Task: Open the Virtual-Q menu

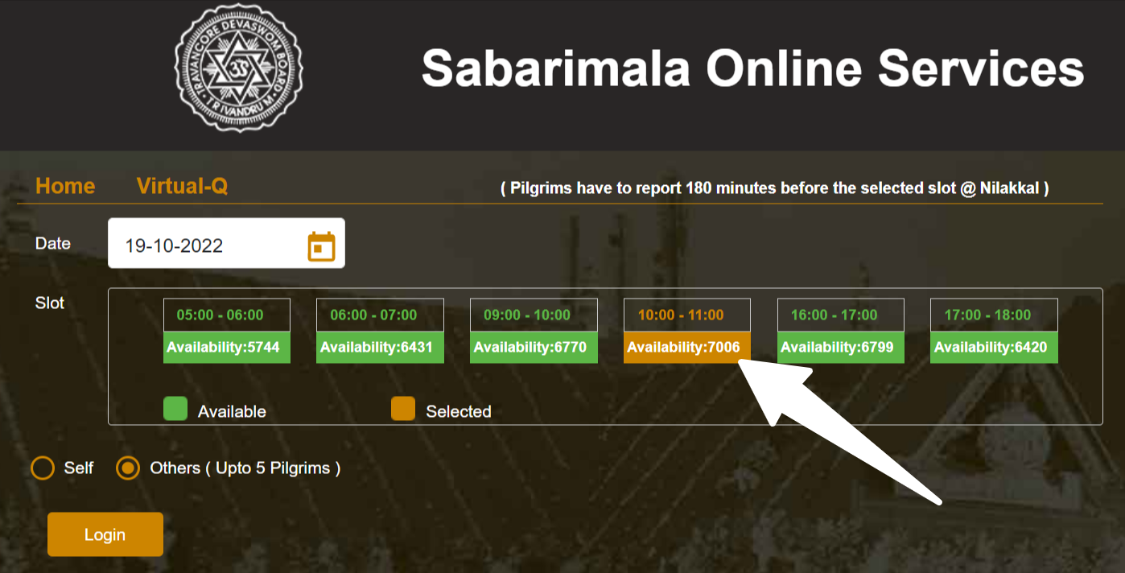Action: (x=182, y=186)
